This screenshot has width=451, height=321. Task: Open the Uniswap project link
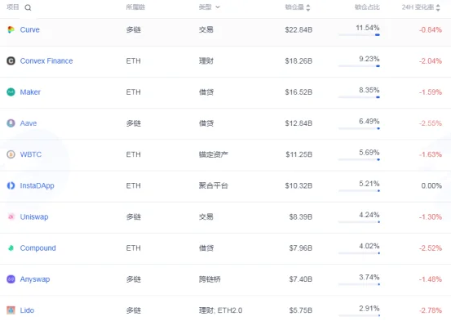(34, 216)
